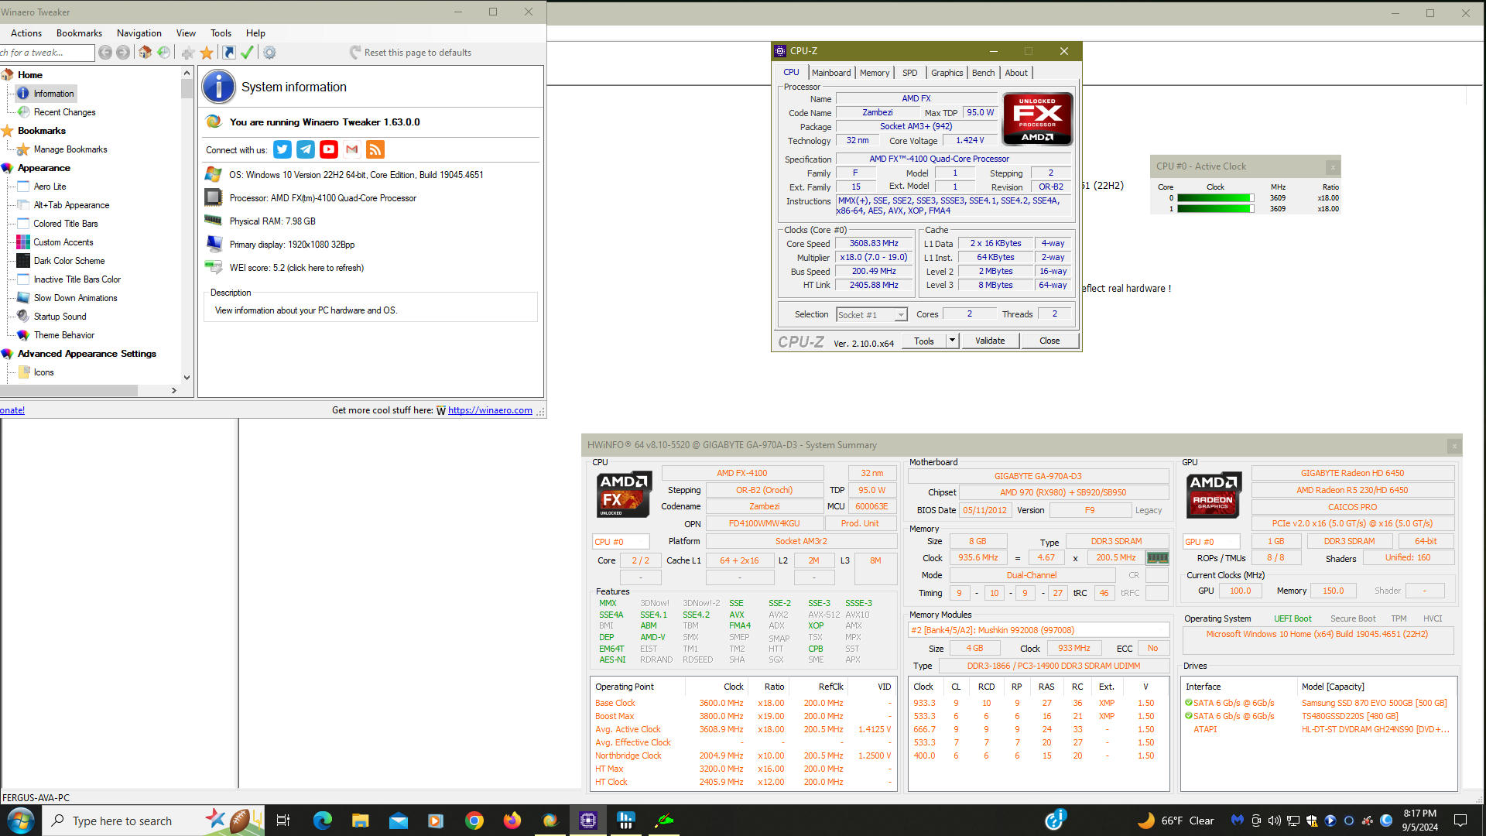Click Core 0 clock bar
The height and width of the screenshot is (836, 1486).
[1215, 198]
